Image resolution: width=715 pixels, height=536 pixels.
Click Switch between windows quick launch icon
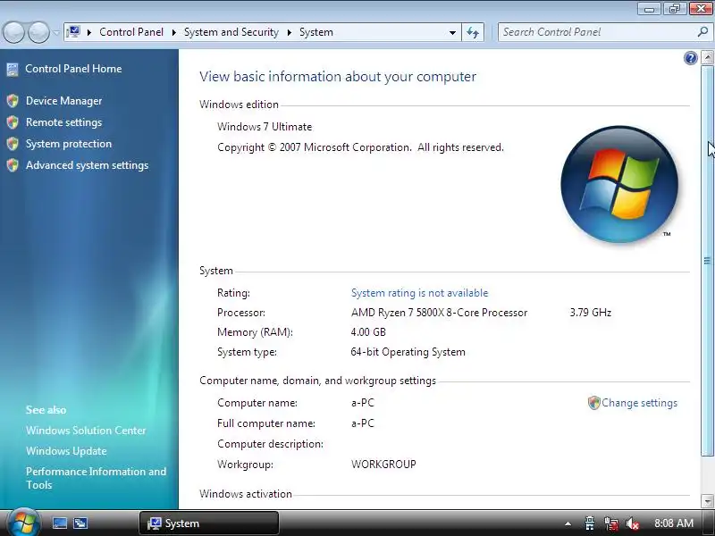coord(80,523)
